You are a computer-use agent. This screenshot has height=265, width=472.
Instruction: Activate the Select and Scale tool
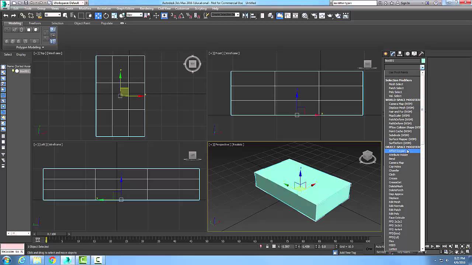point(114,15)
